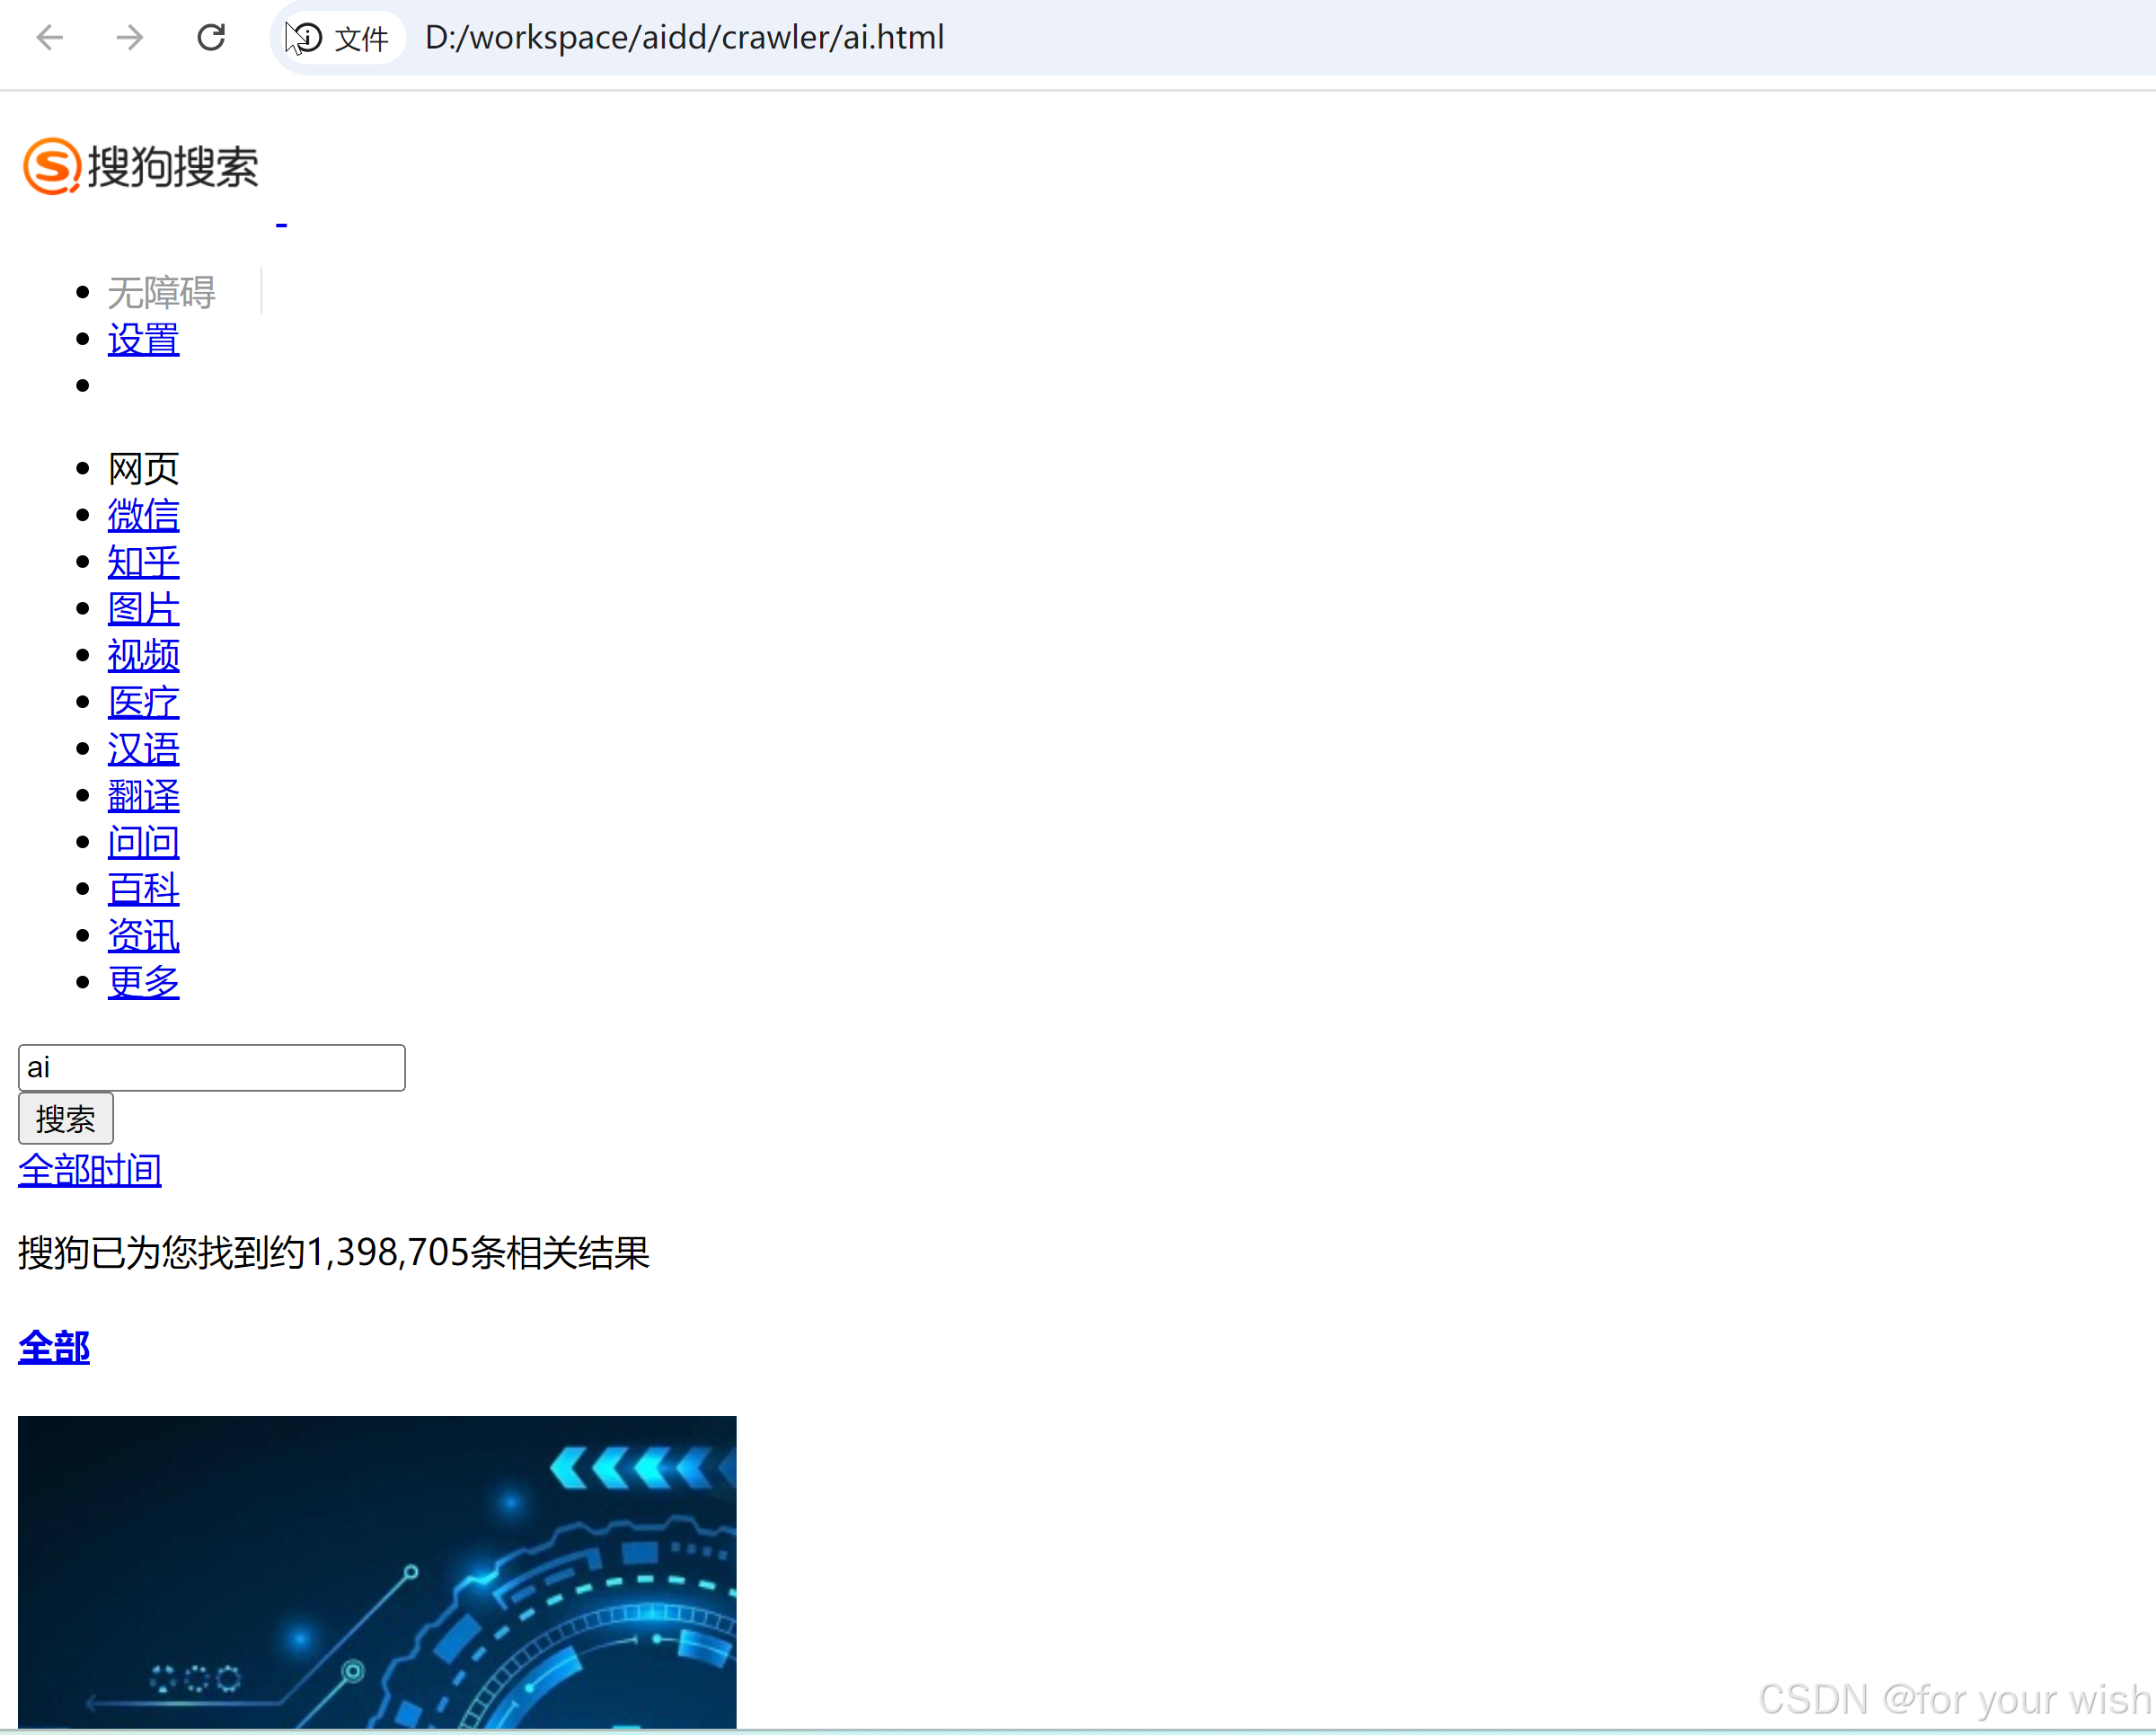2156x1735 pixels.
Task: Click the blue technology image thumbnail
Action: pyautogui.click(x=376, y=1570)
